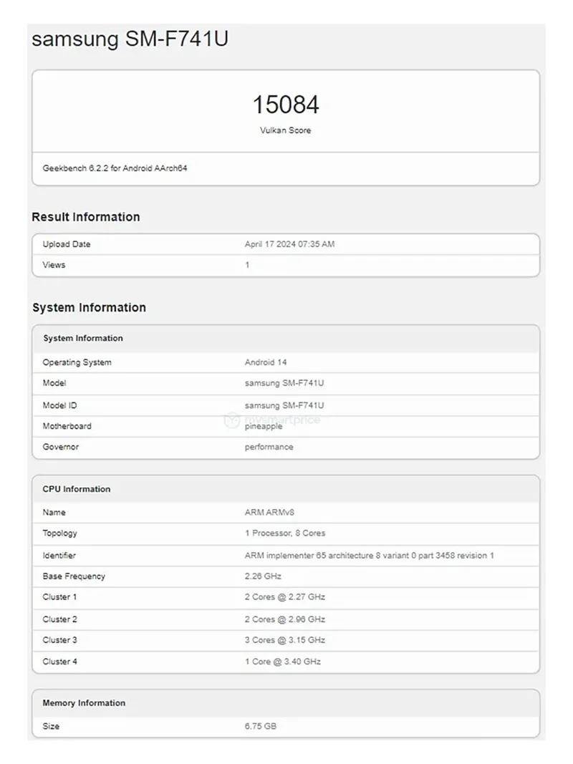Click the System Information table header

(83, 338)
